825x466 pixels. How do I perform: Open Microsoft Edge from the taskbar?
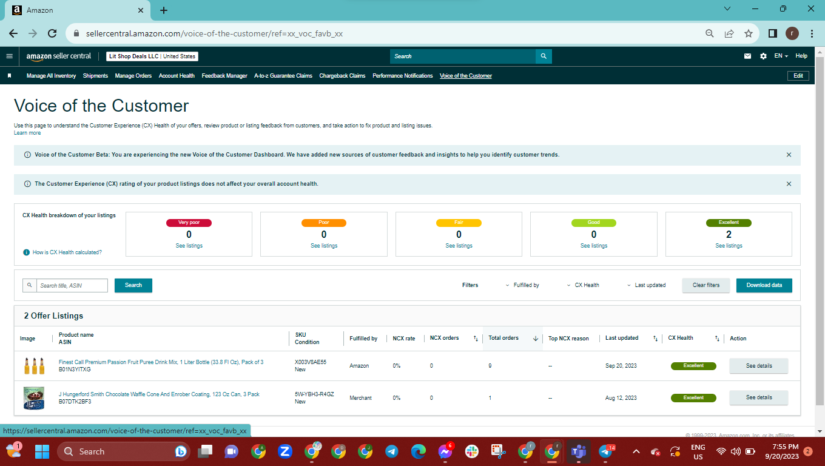(419, 451)
